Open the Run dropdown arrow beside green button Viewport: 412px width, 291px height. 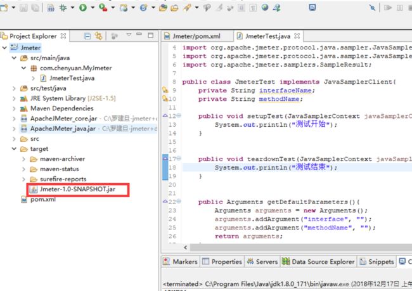coord(93,8)
